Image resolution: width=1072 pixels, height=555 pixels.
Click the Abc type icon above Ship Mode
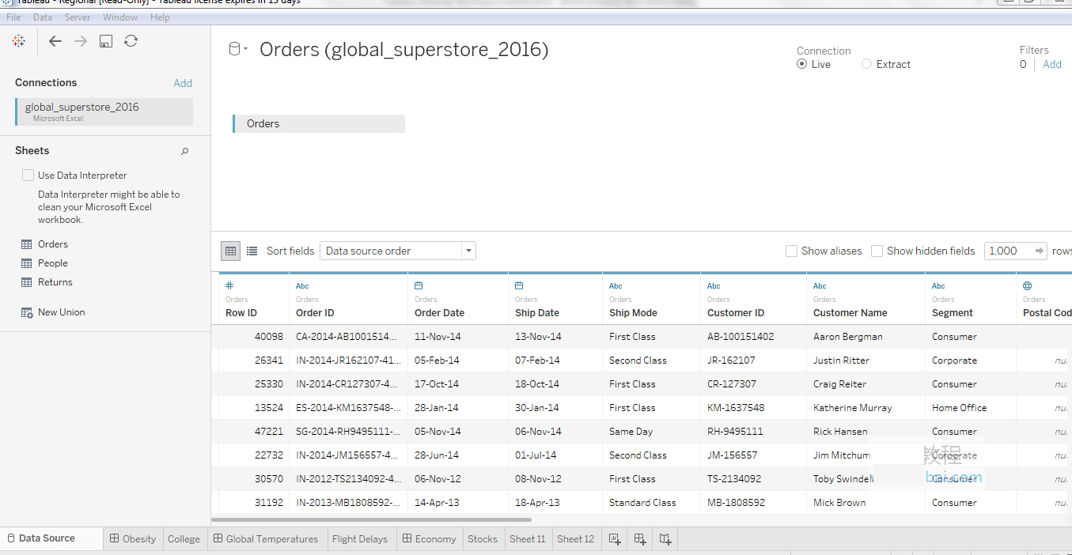pos(616,286)
